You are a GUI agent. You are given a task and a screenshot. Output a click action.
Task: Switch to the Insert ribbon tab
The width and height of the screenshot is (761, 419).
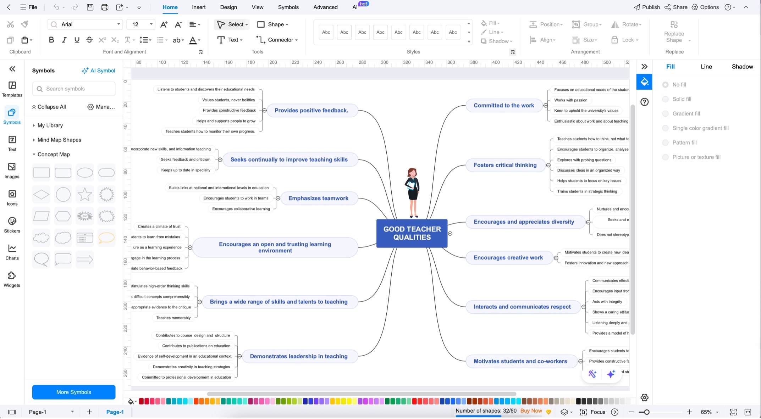click(199, 7)
